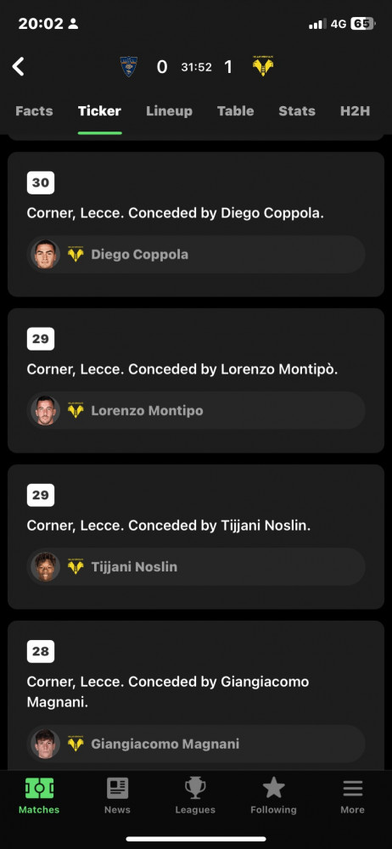The image size is (392, 849).
Task: Tap the back arrow icon
Action: [19, 66]
